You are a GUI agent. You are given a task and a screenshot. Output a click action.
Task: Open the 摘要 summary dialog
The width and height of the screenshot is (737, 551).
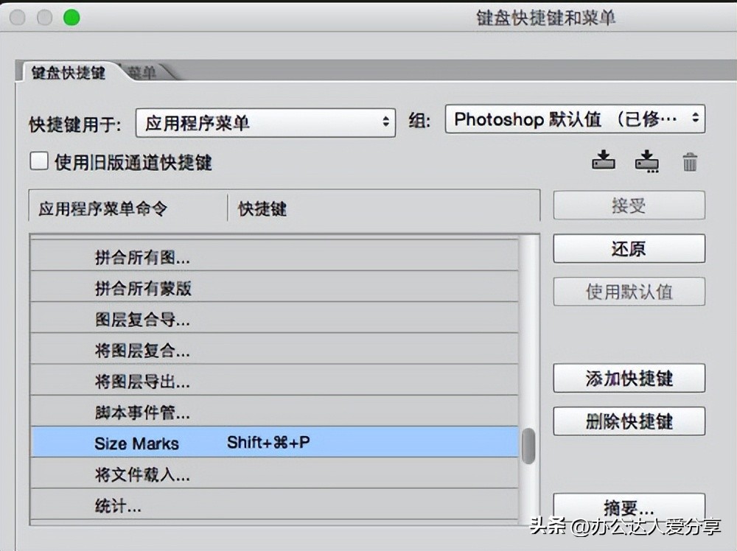(x=629, y=508)
